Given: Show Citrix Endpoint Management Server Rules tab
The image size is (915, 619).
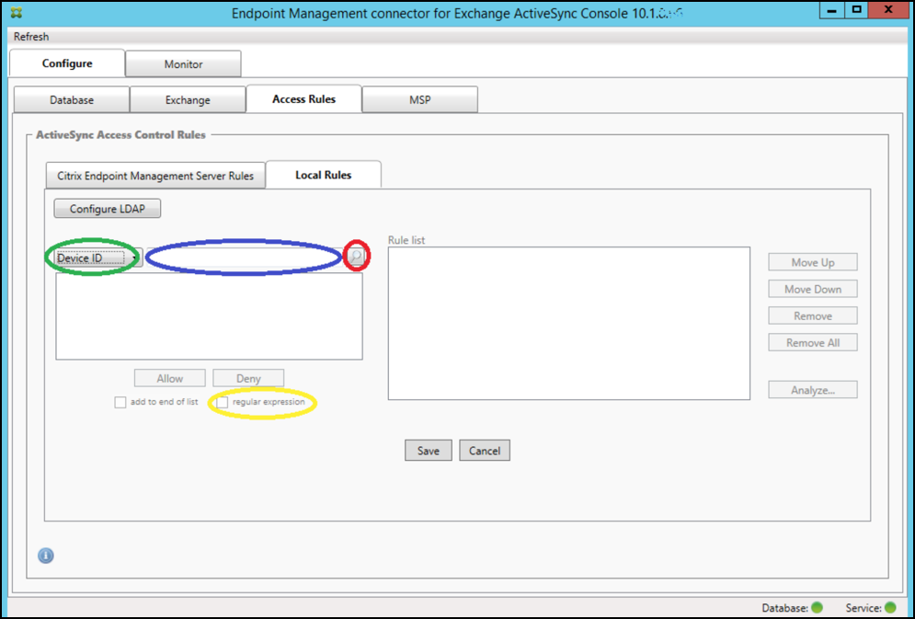Looking at the screenshot, I should tap(155, 176).
